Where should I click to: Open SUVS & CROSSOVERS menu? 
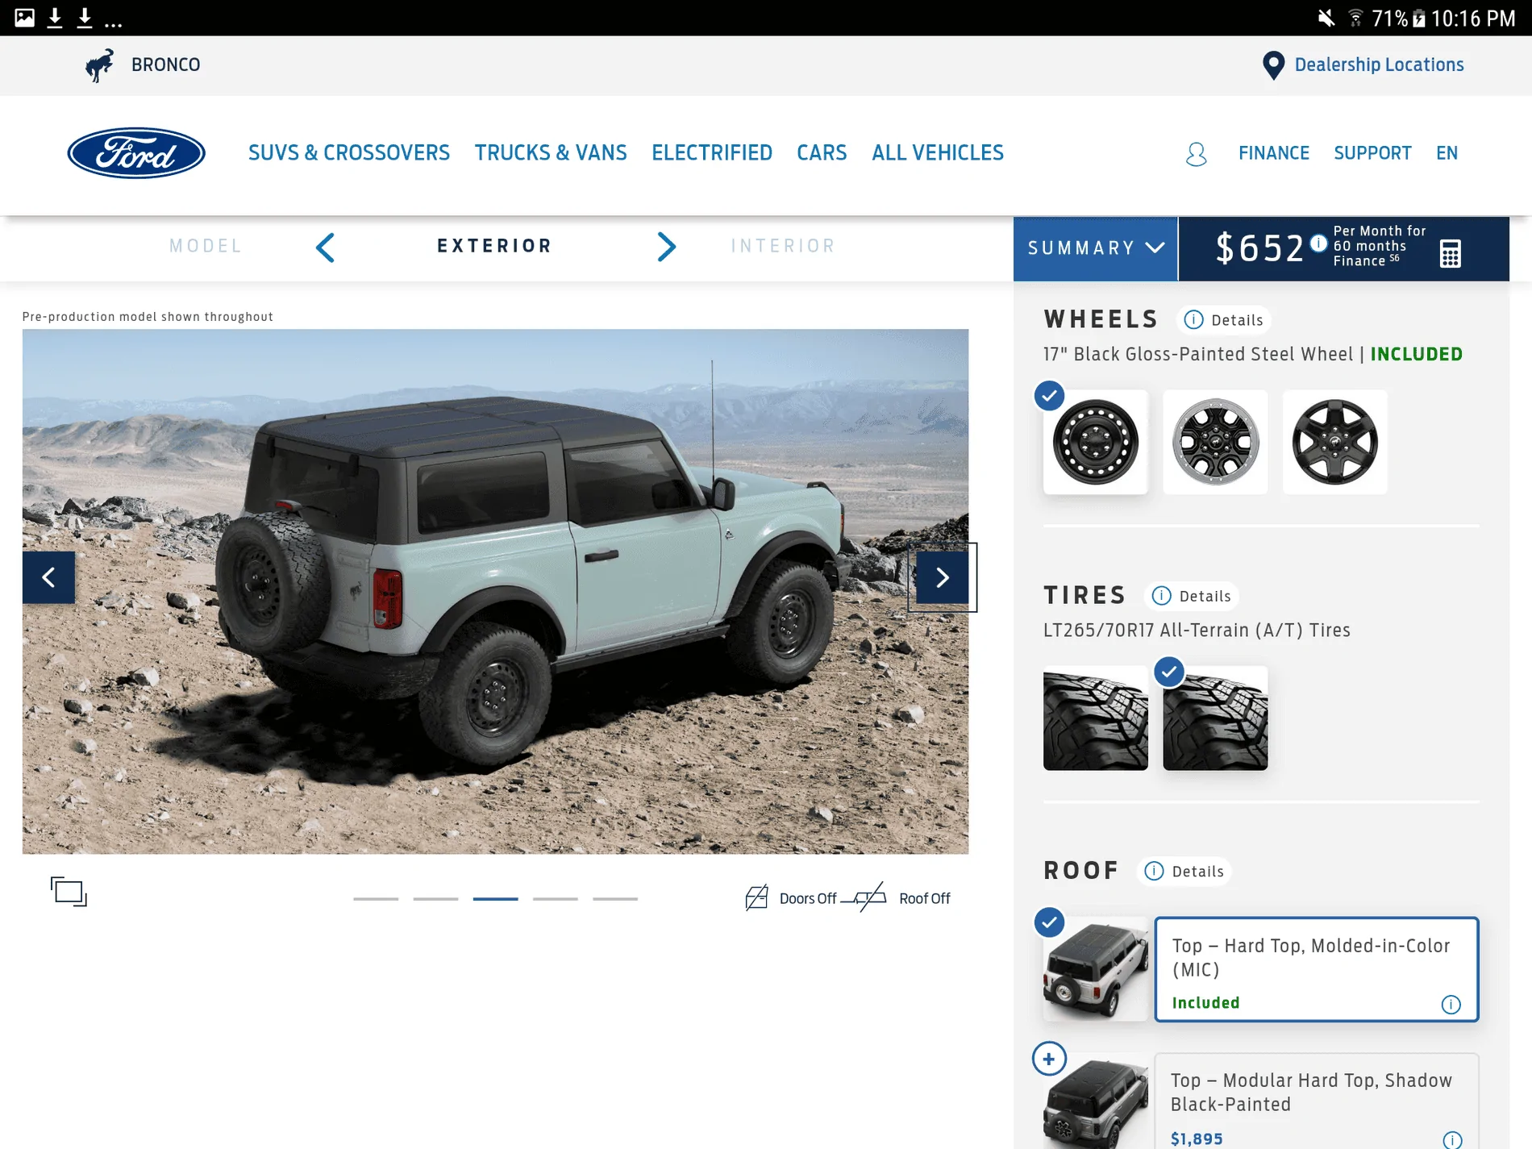[349, 153]
